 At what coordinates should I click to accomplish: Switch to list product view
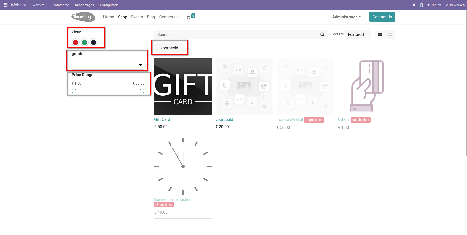(390, 34)
